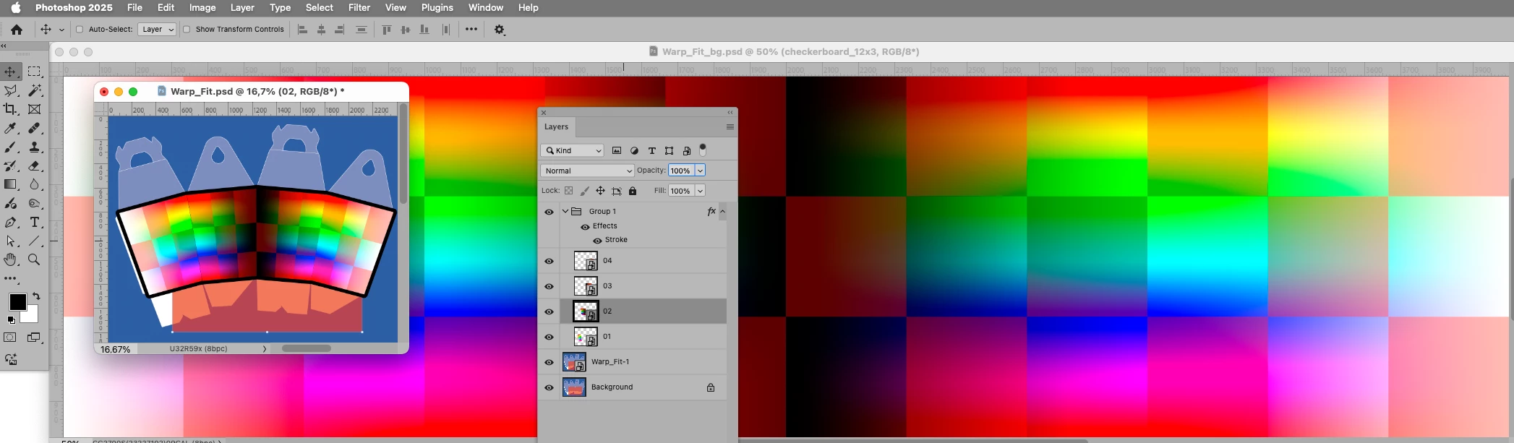Enable Show Transform Controls checkbox
This screenshot has height=443, width=1514.
[x=187, y=30]
